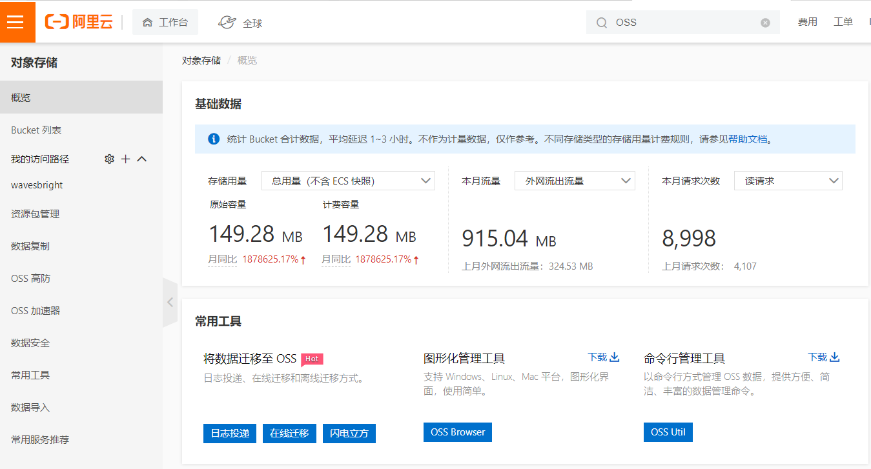Click the magnifier search icon
Image resolution: width=871 pixels, height=469 pixels.
point(602,23)
